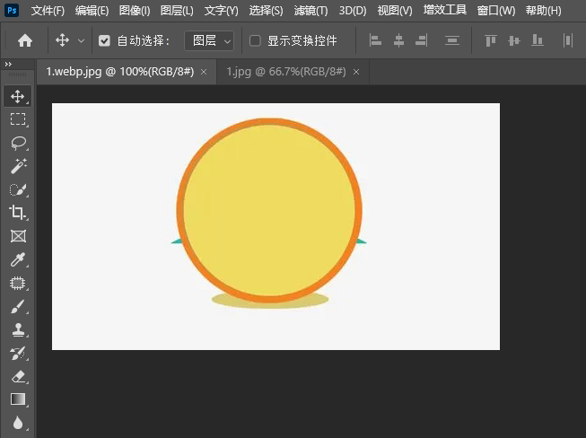Align bottom edges of layers
586x438 pixels.
(537, 40)
